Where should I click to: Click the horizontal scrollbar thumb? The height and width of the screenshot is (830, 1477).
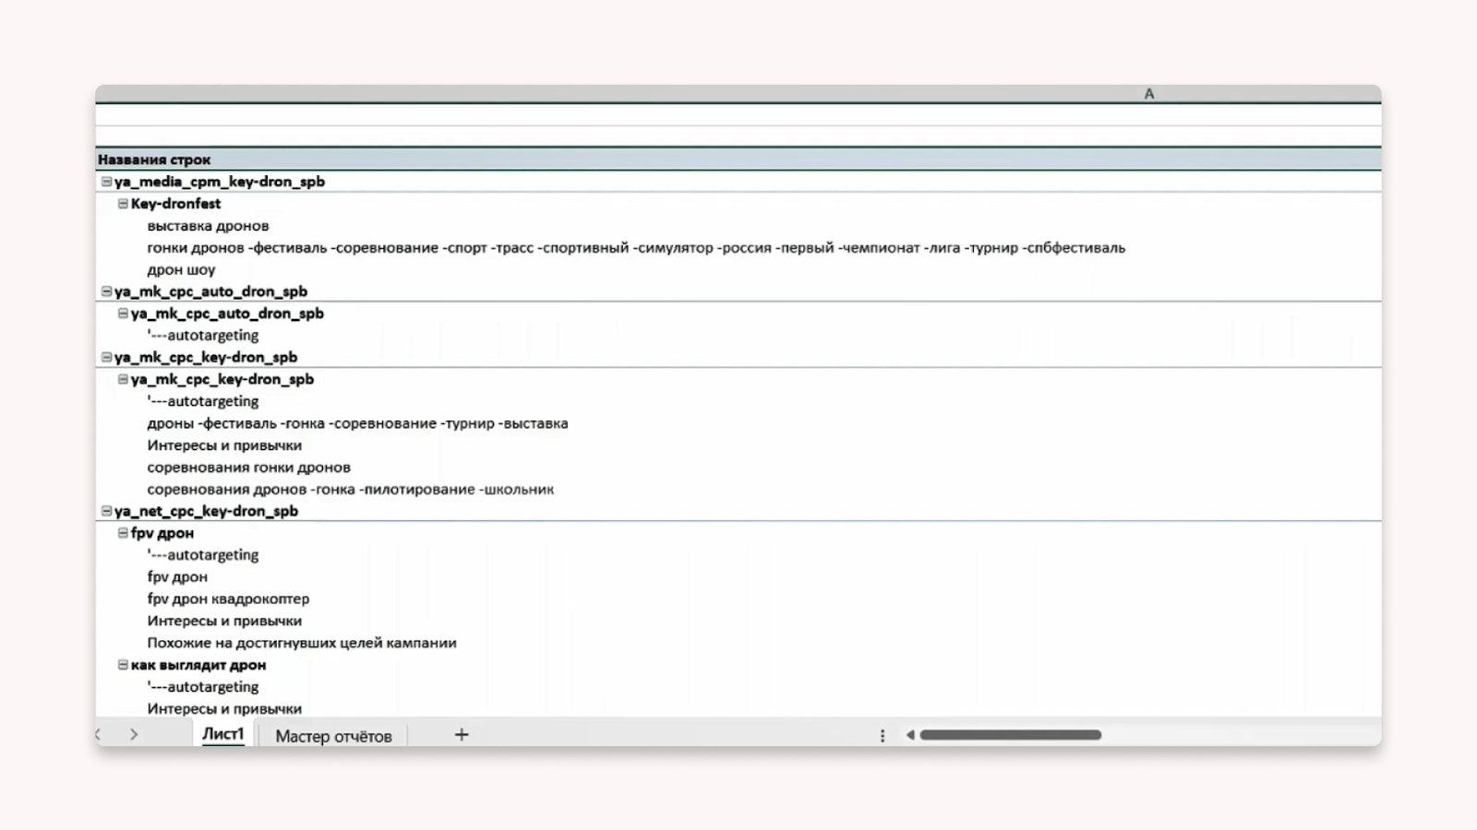(x=1011, y=735)
